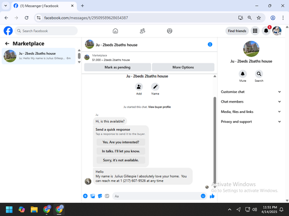Click the Add people icon
This screenshot has height=216, width=289.
click(139, 87)
